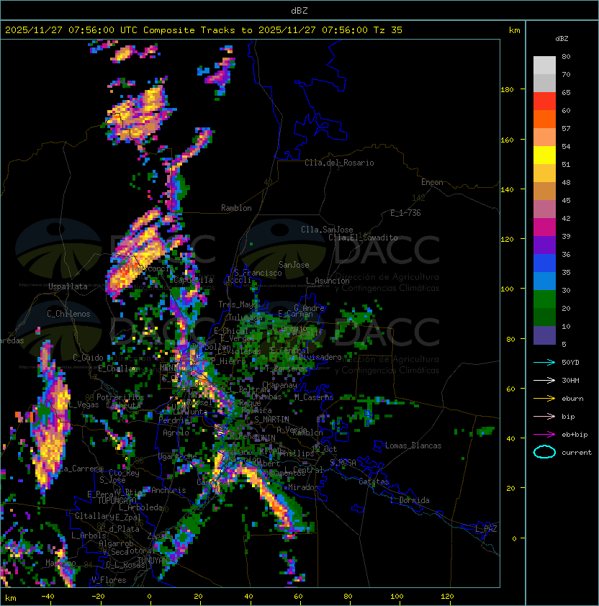Click the 'Clla.del_Rosario' map label
This screenshot has height=606, width=599.
pyautogui.click(x=339, y=163)
